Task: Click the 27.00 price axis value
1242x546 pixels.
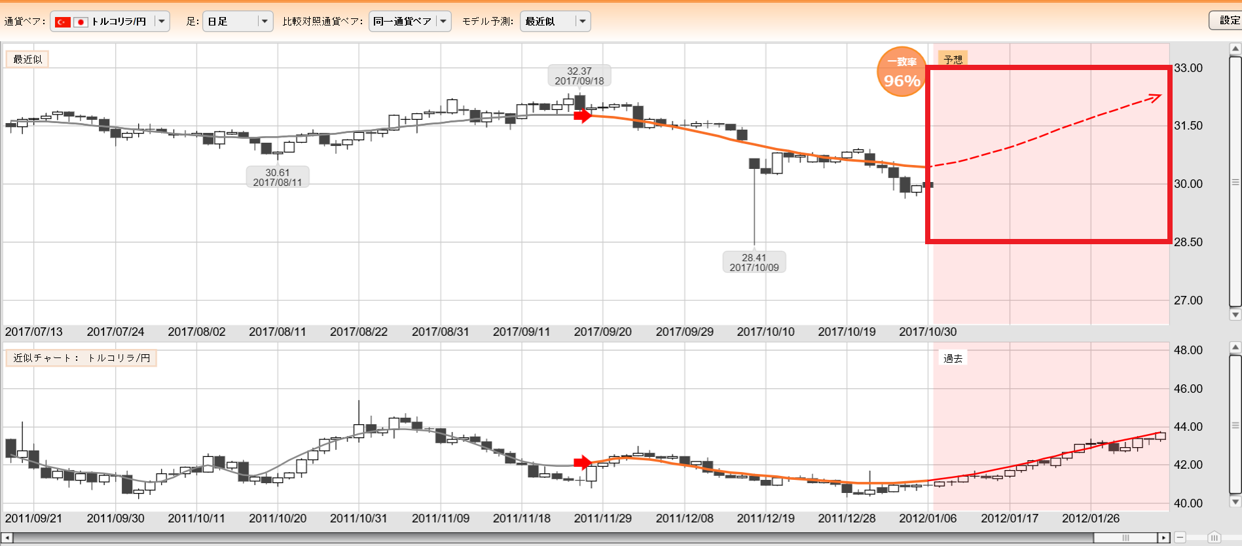Action: 1188,300
